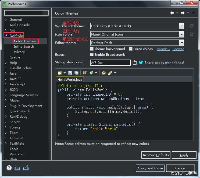Screen dimensions: 200x178
Task: Expand the Run/Debug tree node
Action: 6,116
